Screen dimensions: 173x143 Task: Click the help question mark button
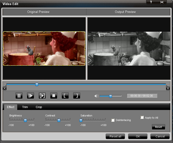pyautogui.click(x=151, y=2)
